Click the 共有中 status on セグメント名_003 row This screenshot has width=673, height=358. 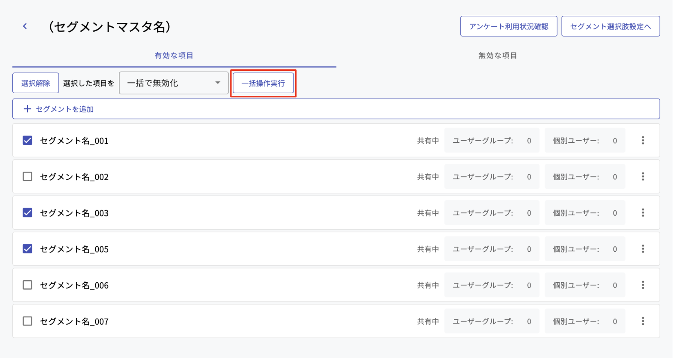click(x=428, y=213)
